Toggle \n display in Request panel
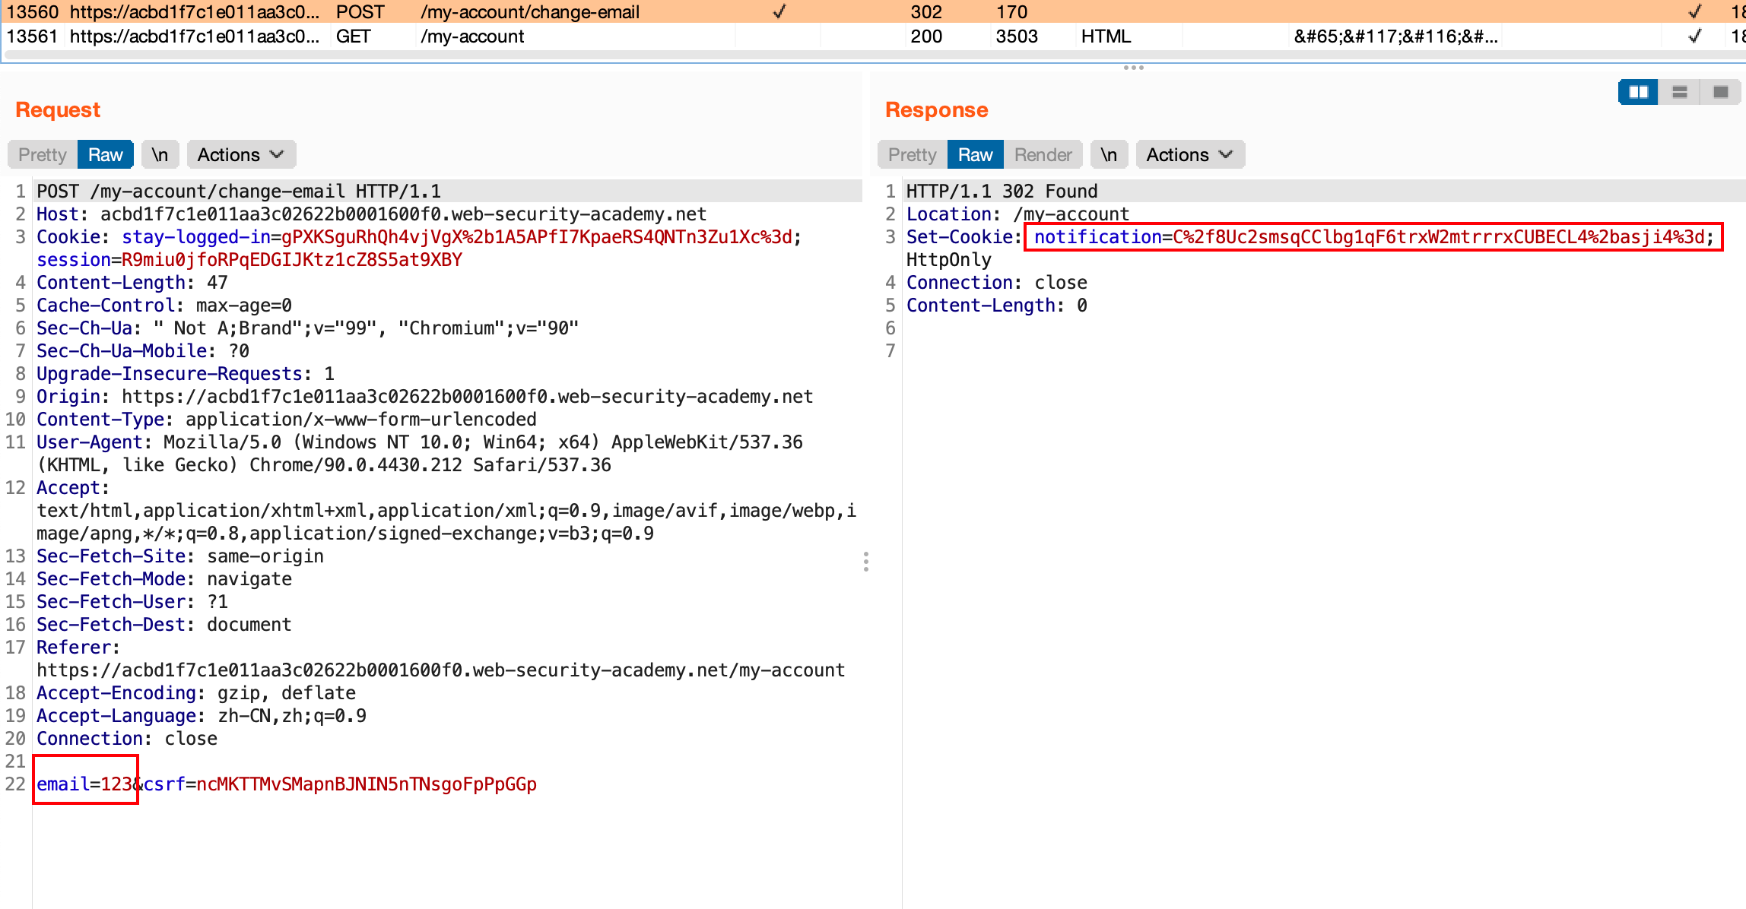1746x909 pixels. (x=160, y=155)
